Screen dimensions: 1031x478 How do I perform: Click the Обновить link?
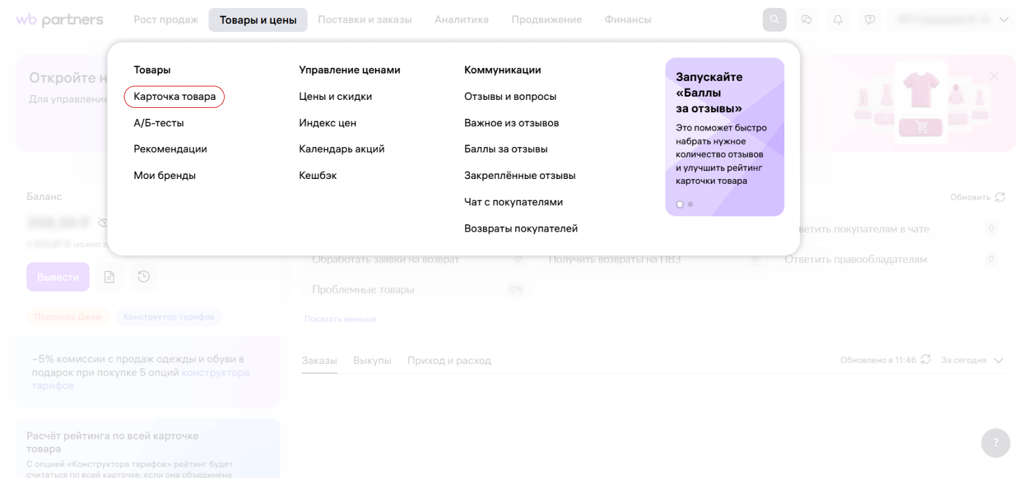point(970,197)
